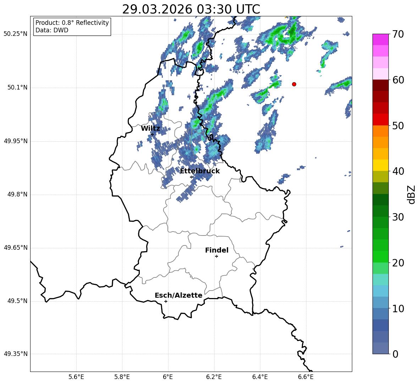Image resolution: width=420 pixels, height=384 pixels.
Task: Click the 49.65°N latitude label
Action: coord(16,248)
